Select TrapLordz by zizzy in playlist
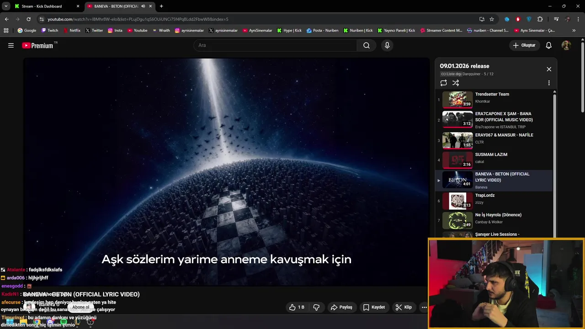The width and height of the screenshot is (585, 329). click(495, 201)
